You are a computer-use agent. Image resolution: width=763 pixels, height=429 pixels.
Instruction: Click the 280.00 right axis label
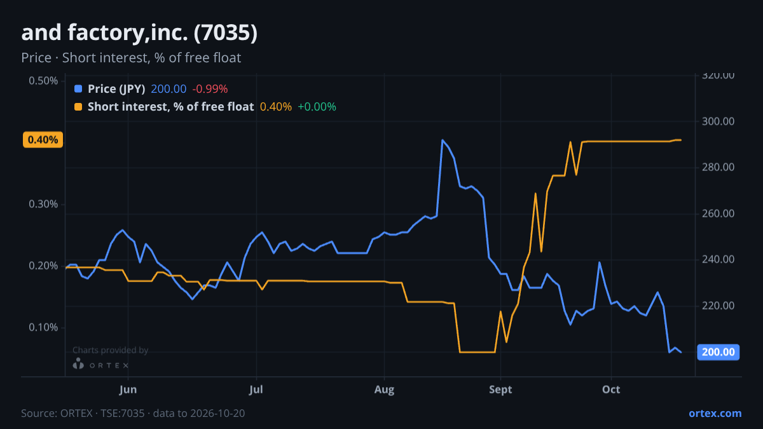click(718, 167)
